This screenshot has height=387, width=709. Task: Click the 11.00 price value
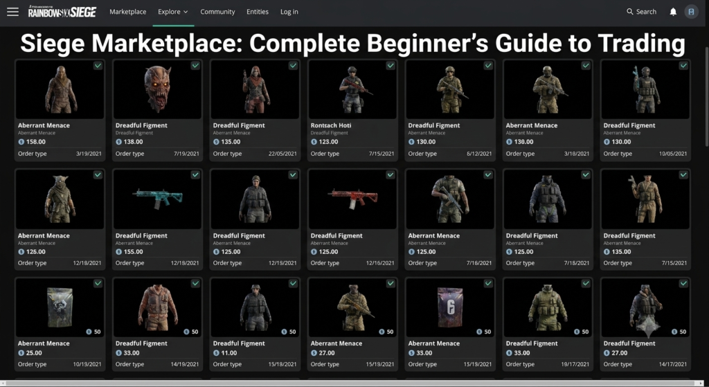tap(228, 353)
